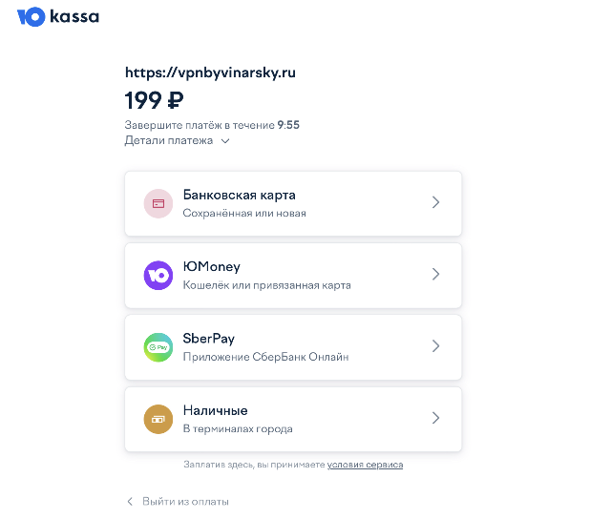Click the kassa wordmark text
The height and width of the screenshot is (519, 590).
[74, 17]
